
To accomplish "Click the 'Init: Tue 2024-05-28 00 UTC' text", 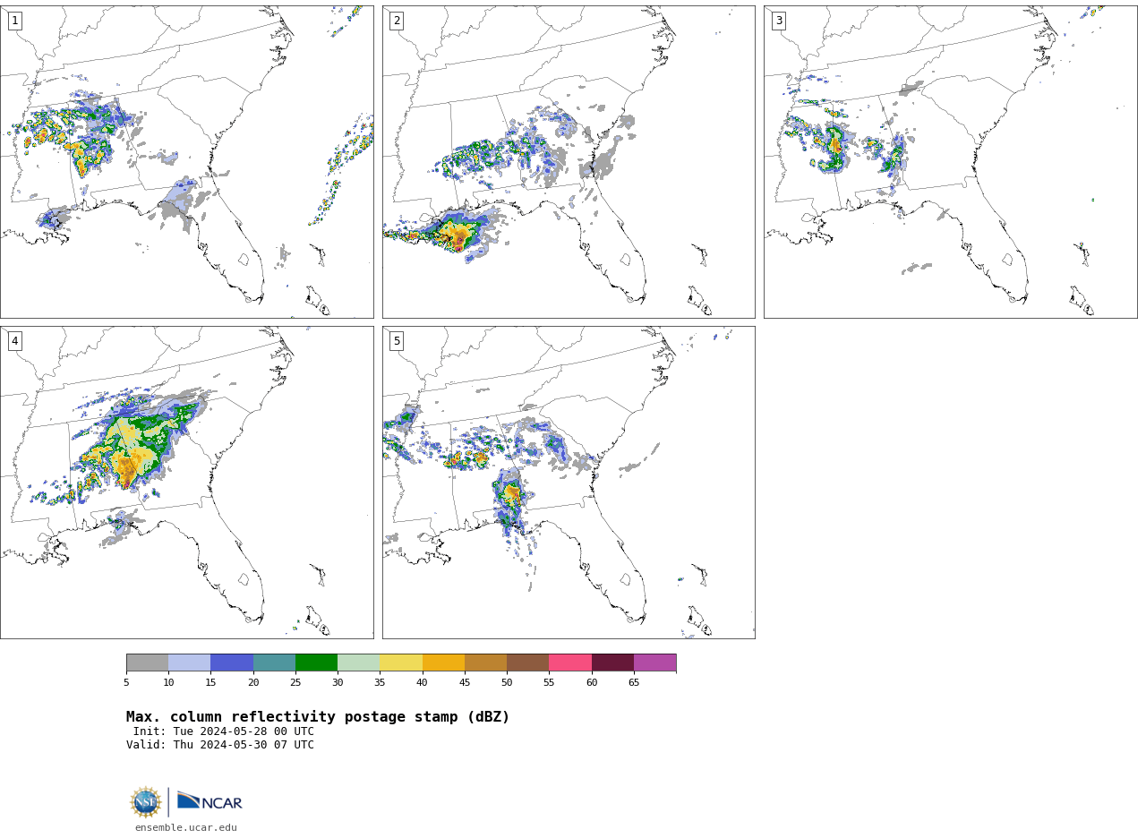I will (224, 731).
